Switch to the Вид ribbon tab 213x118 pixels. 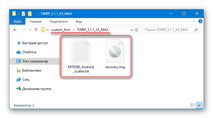pos(79,21)
